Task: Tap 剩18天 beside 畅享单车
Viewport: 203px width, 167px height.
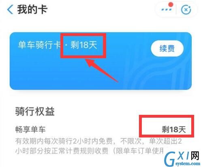Action: (174, 129)
